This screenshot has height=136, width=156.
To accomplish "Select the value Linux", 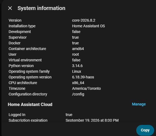I will [x=77, y=71].
